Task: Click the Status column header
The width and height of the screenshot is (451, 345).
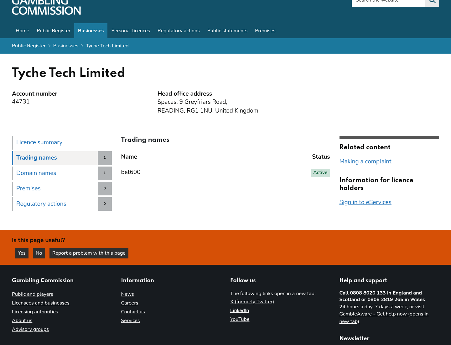Action: tap(321, 157)
